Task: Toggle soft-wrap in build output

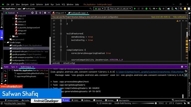Action: 186,71
